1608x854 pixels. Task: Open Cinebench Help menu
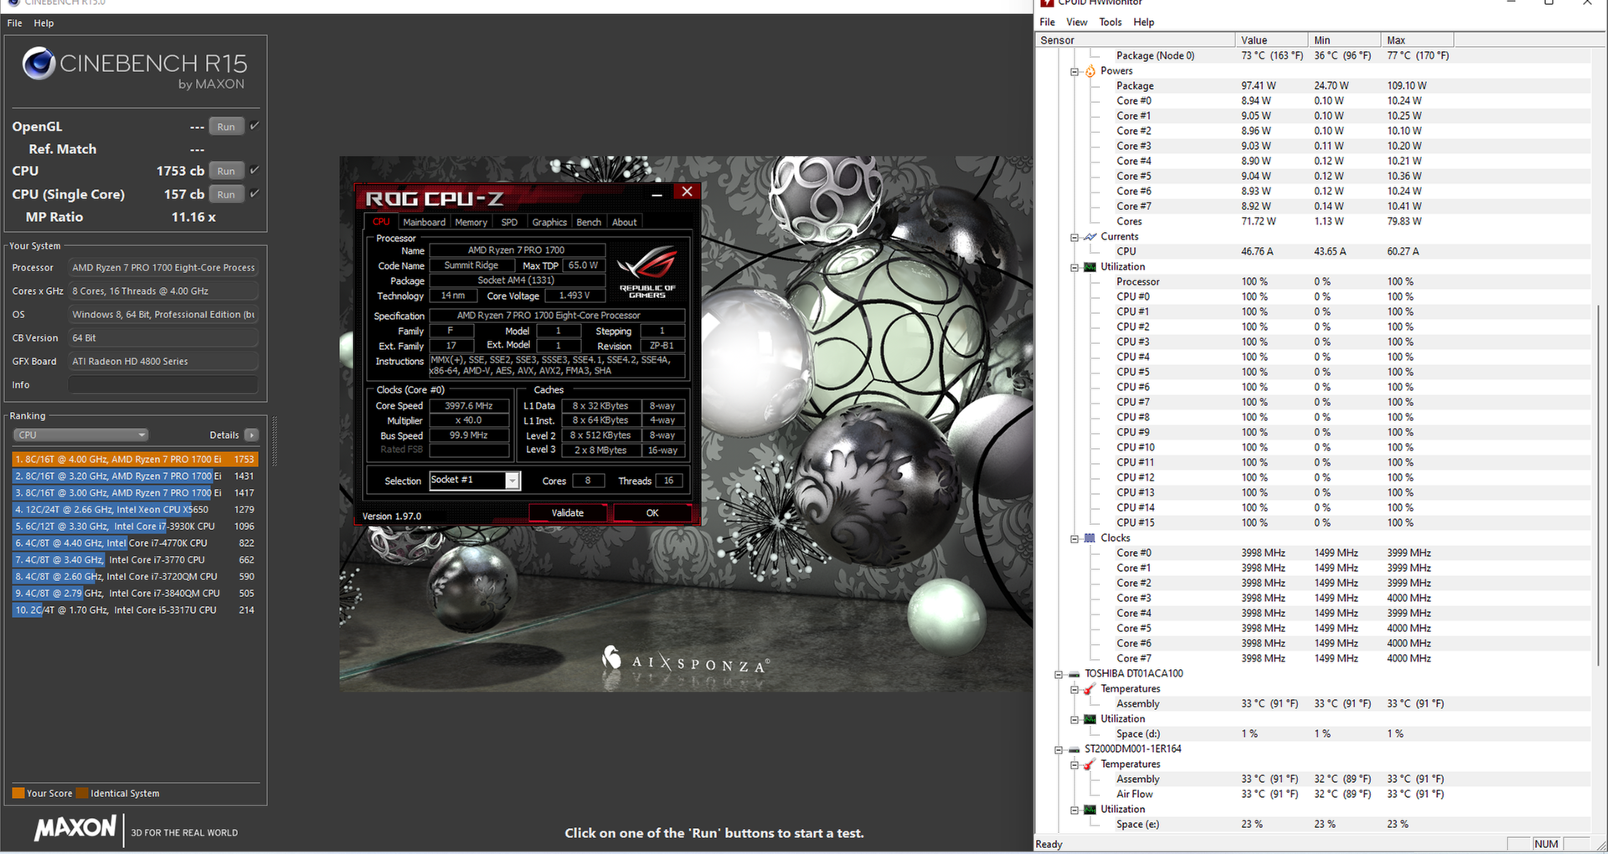44,23
